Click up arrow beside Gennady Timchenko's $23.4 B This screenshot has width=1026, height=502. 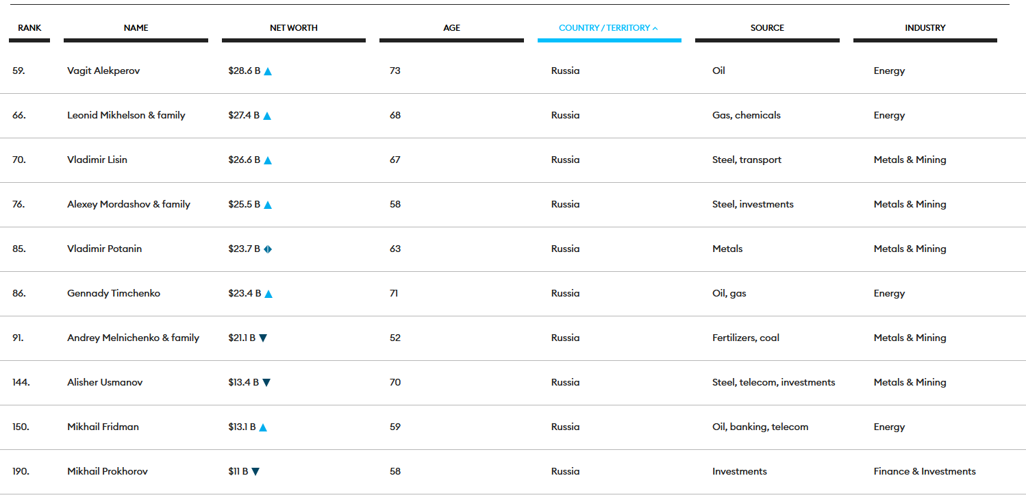(x=268, y=294)
